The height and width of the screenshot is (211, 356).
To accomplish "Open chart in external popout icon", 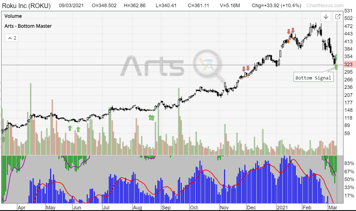I will 338,17.
